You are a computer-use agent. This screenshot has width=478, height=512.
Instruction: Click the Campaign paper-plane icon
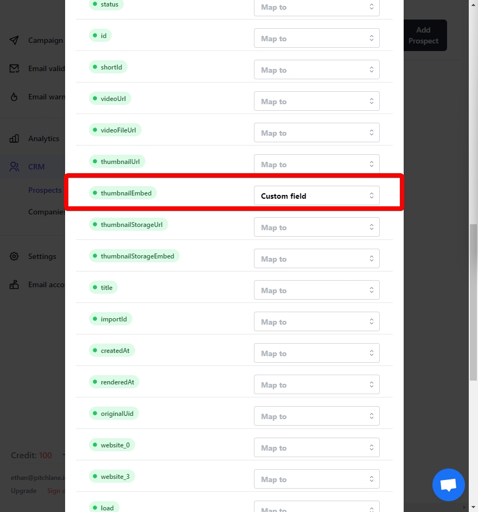(15, 40)
